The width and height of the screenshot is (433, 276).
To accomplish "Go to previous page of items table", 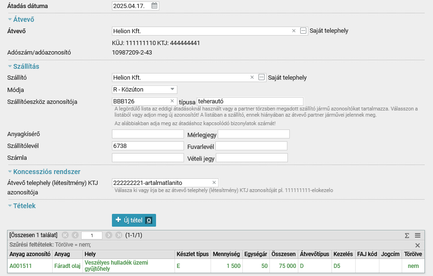I will click(x=75, y=235).
